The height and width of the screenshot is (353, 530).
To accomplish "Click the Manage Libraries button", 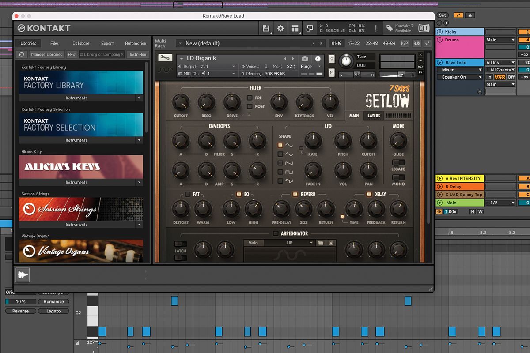I will [48, 54].
